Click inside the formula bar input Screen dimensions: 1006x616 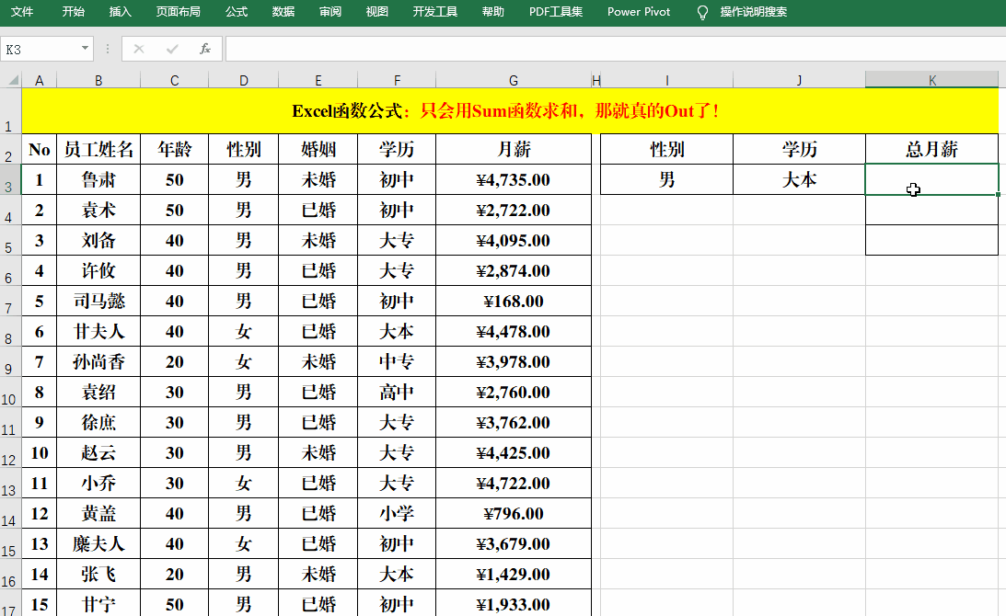(x=615, y=49)
